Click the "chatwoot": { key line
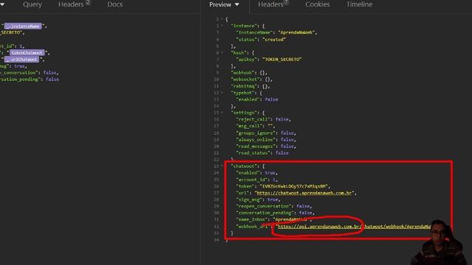The height and width of the screenshot is (265, 472). tap(248, 166)
